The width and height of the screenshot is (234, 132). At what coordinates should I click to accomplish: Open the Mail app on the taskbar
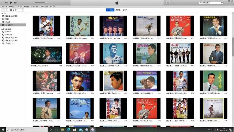tap(81, 129)
